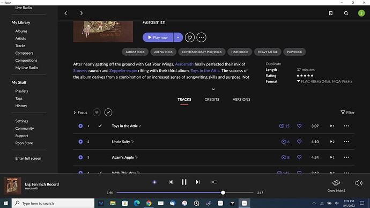Open the more menu for Toys in the Attic

[346, 126]
